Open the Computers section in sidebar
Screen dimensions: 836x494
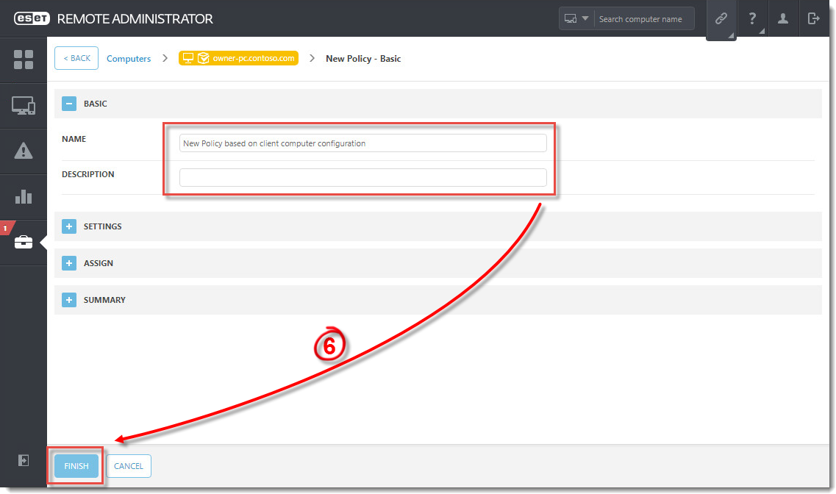(24, 106)
